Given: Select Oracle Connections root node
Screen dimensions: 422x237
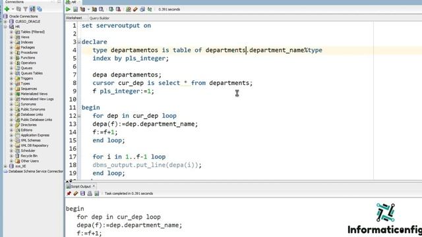Looking at the screenshot, I should 24,16.
